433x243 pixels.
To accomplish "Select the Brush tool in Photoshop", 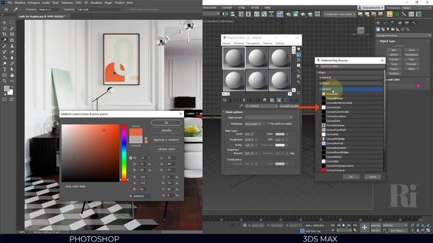I will (x=5, y=46).
